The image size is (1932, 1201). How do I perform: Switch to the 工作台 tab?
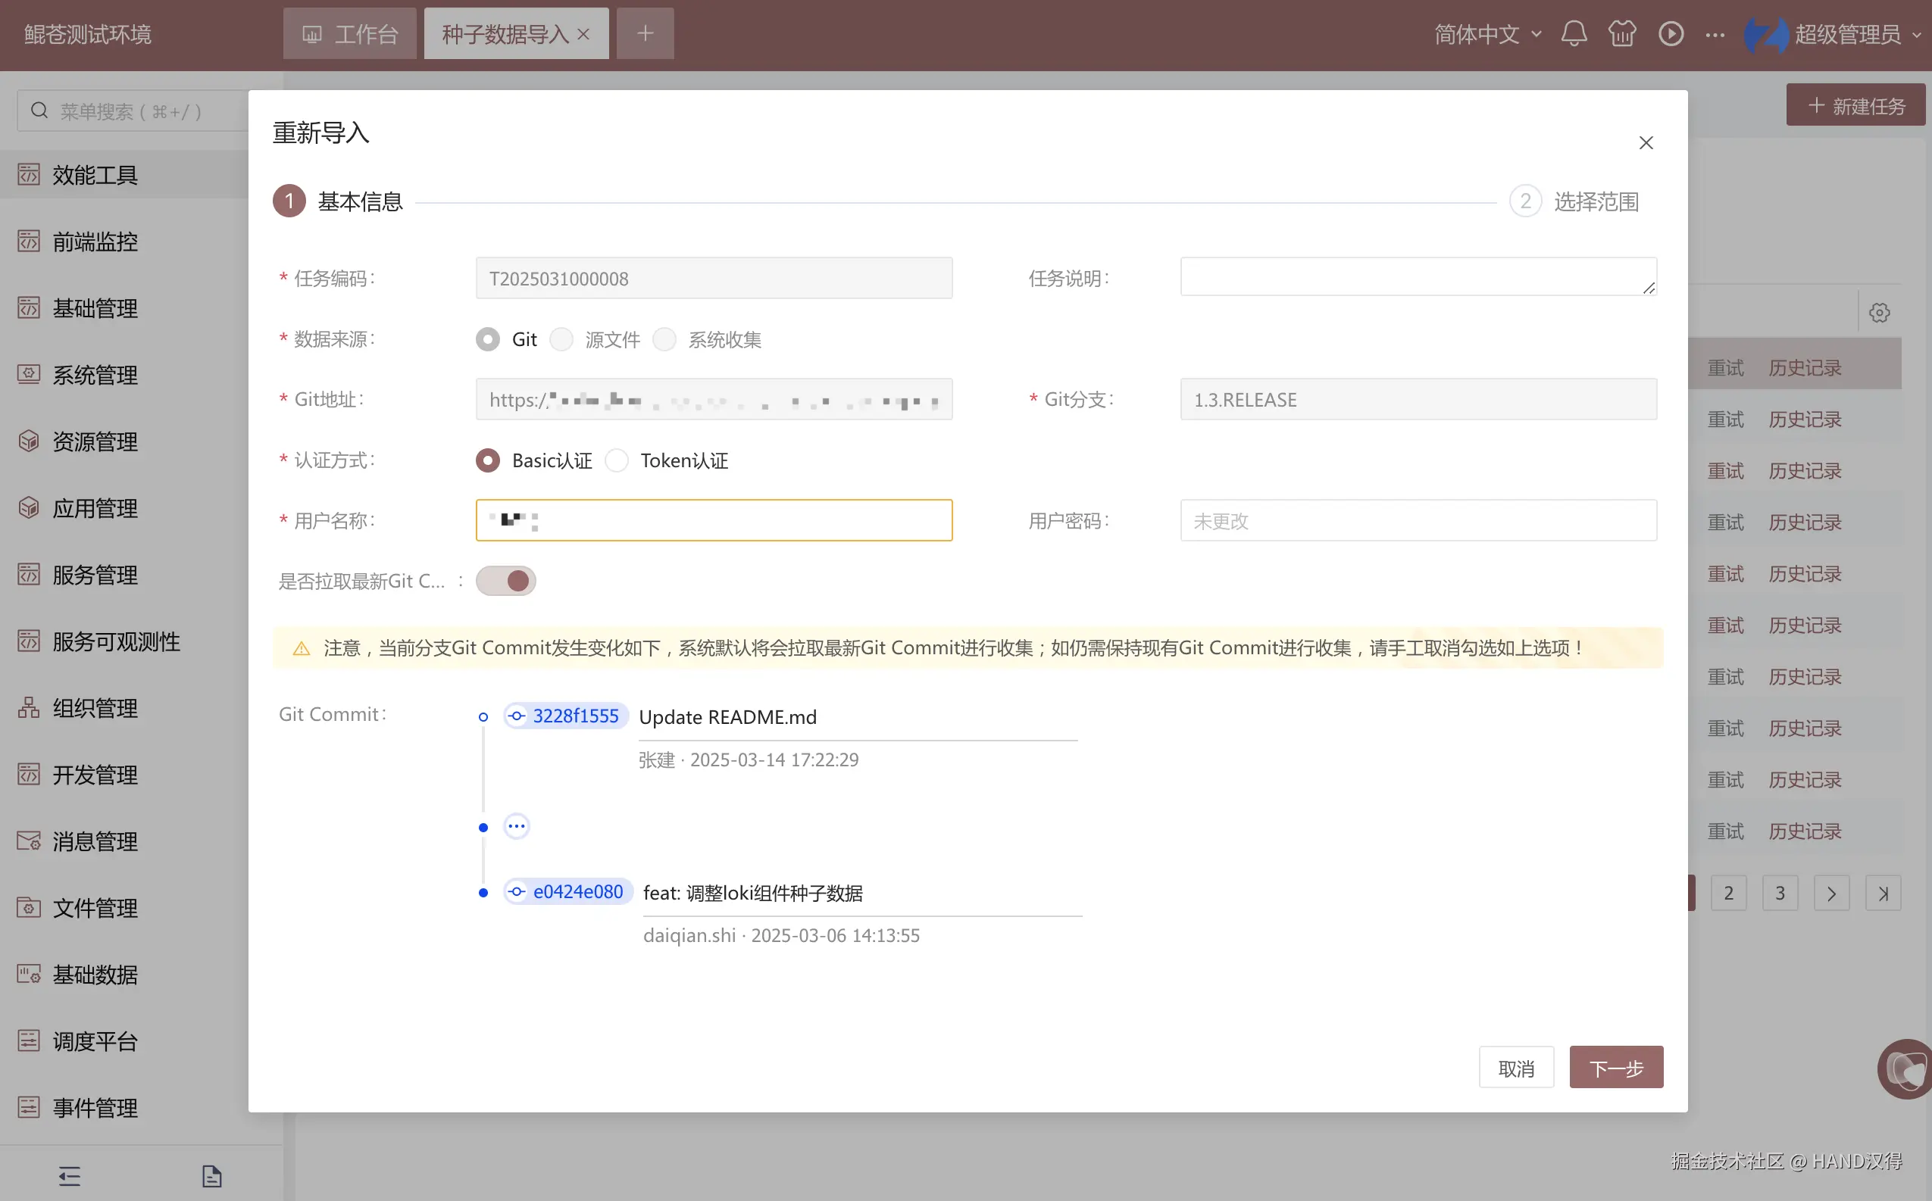(x=350, y=34)
